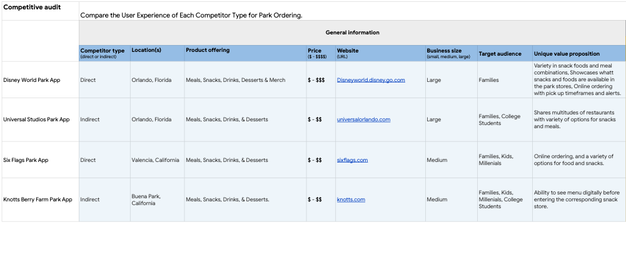Viewport: 626px width, 262px height.
Task: Click the 'Competitor type' column header
Action: 104,53
